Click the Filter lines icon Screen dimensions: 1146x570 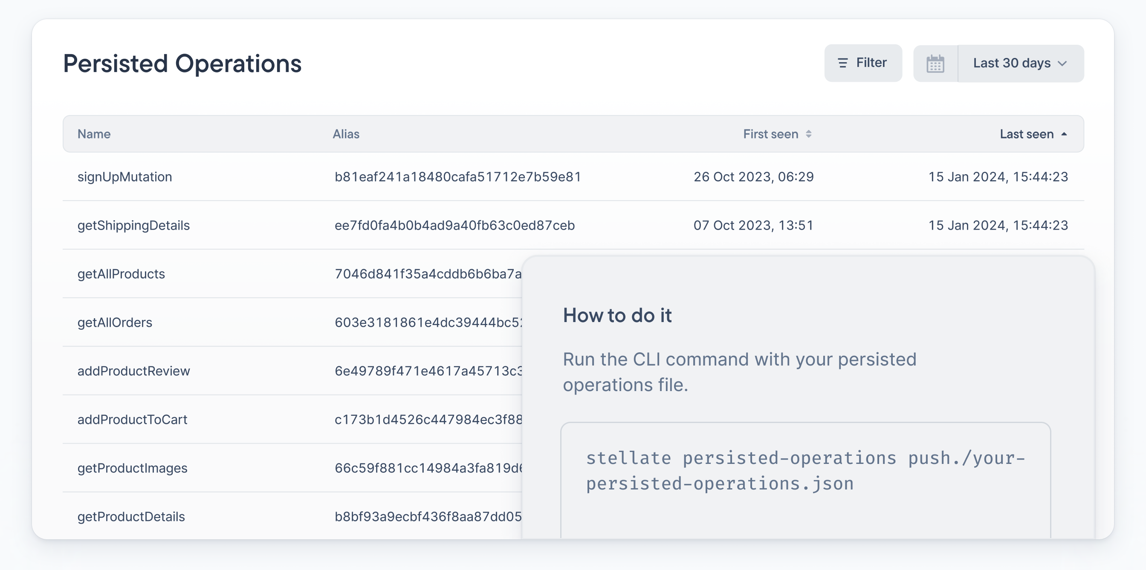(842, 63)
